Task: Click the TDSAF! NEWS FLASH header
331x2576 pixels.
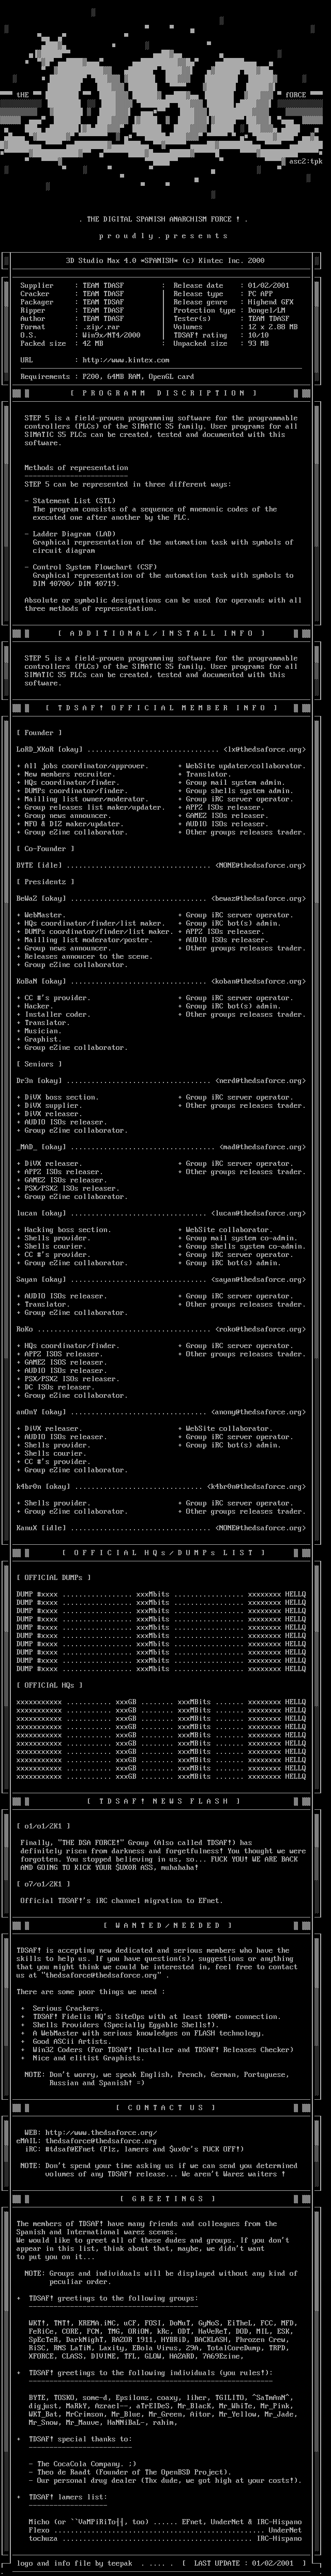Action: click(x=165, y=1801)
